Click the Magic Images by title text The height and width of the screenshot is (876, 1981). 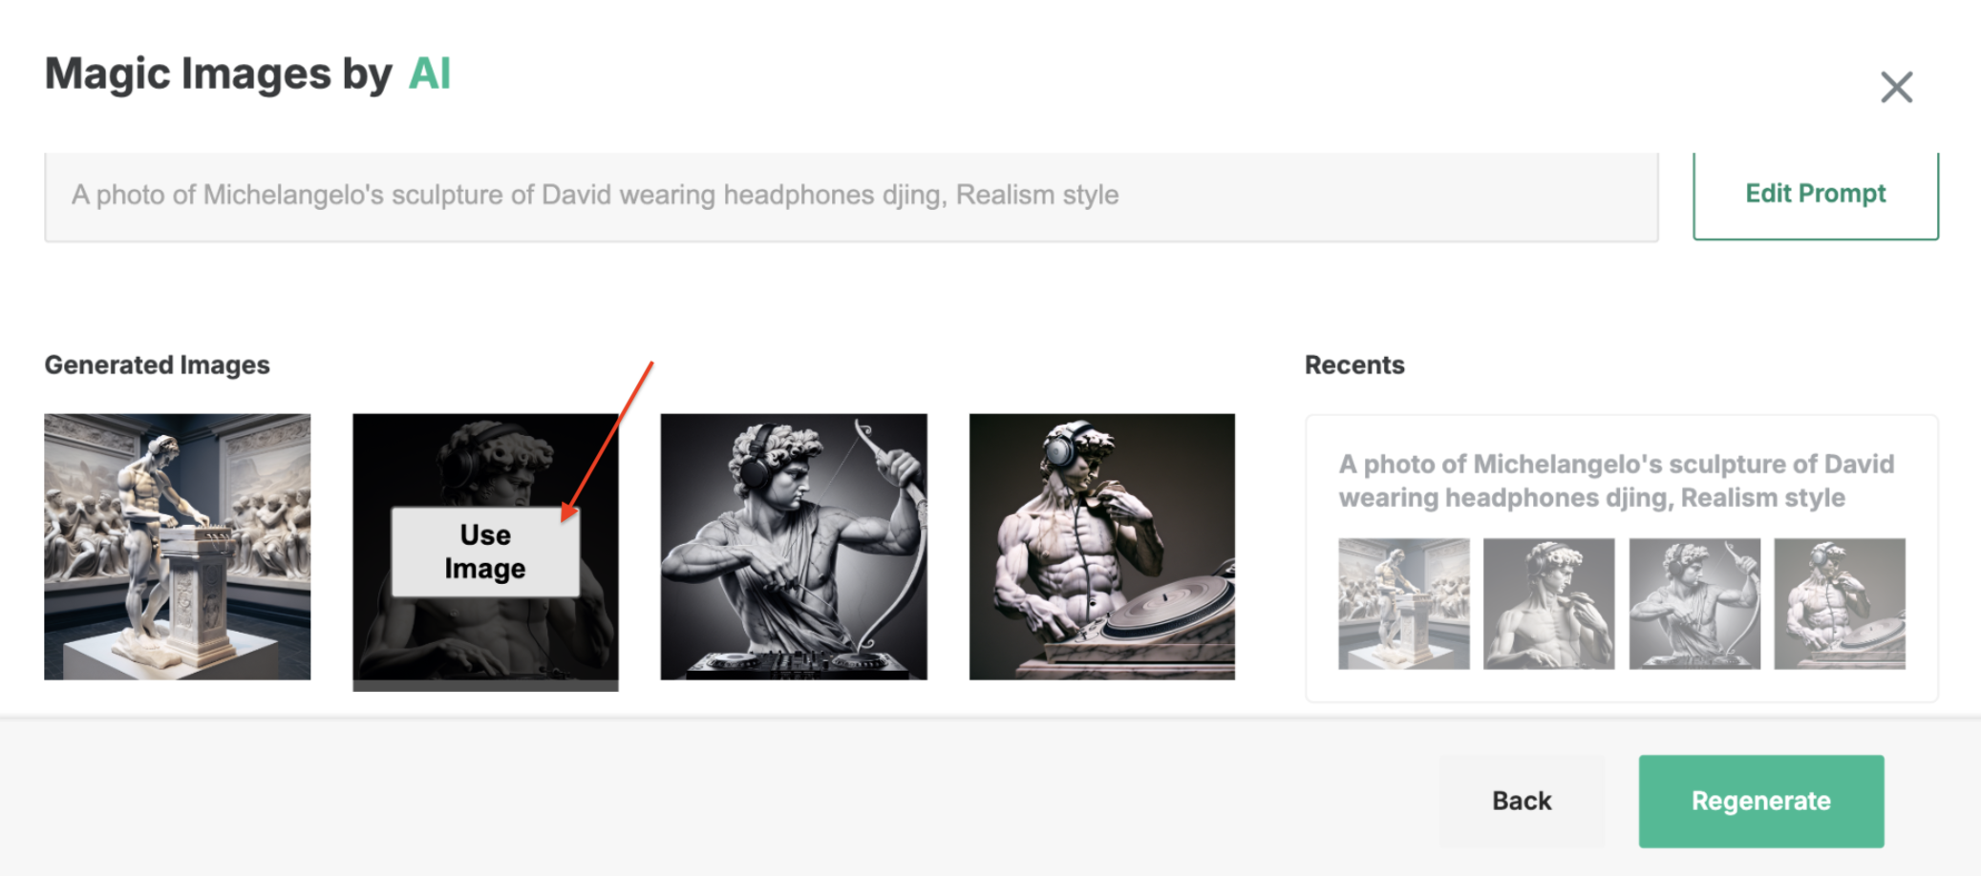218,73
